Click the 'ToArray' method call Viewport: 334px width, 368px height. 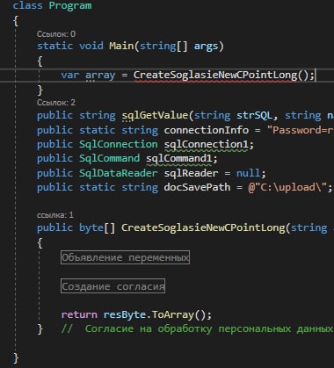173,315
